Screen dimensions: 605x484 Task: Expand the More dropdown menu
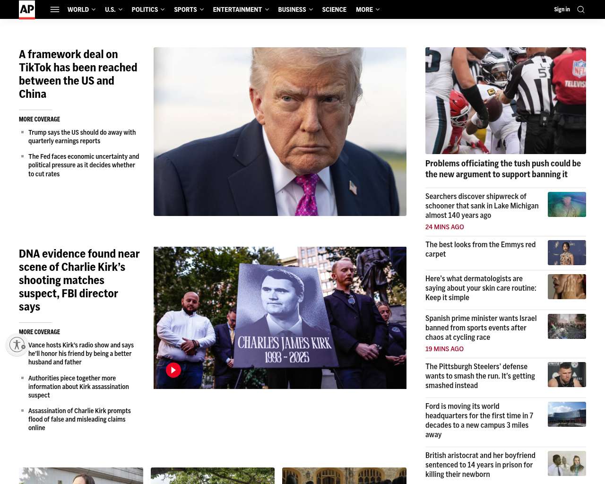pos(368,9)
